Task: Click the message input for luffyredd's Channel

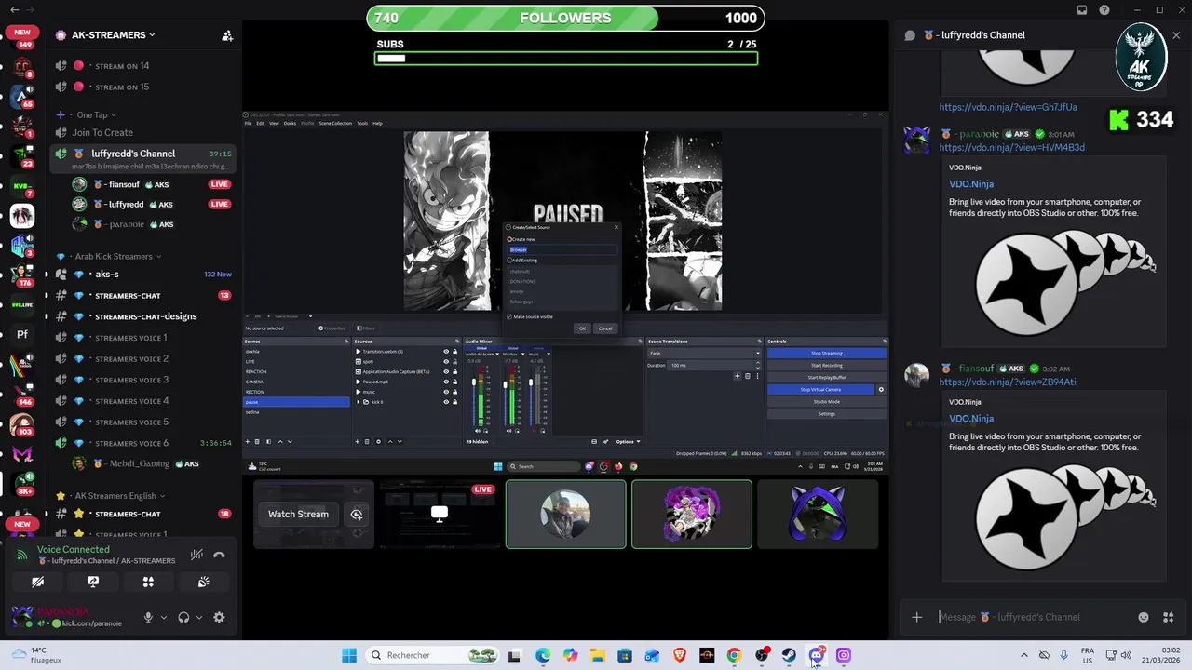Action: pos(1034,617)
